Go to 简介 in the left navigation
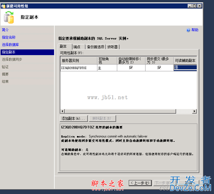 coord(5,30)
